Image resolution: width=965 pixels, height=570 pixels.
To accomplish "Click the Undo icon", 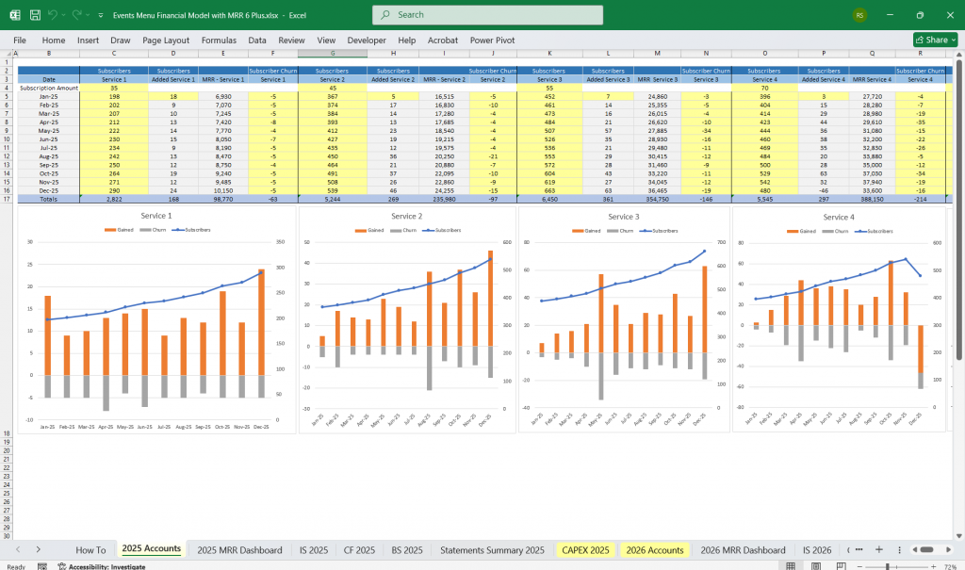I will pos(52,14).
